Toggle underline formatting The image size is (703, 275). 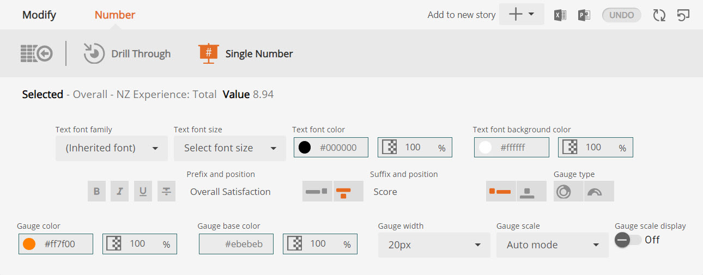(x=143, y=191)
